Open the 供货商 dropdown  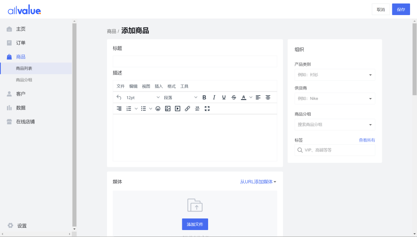click(x=335, y=98)
